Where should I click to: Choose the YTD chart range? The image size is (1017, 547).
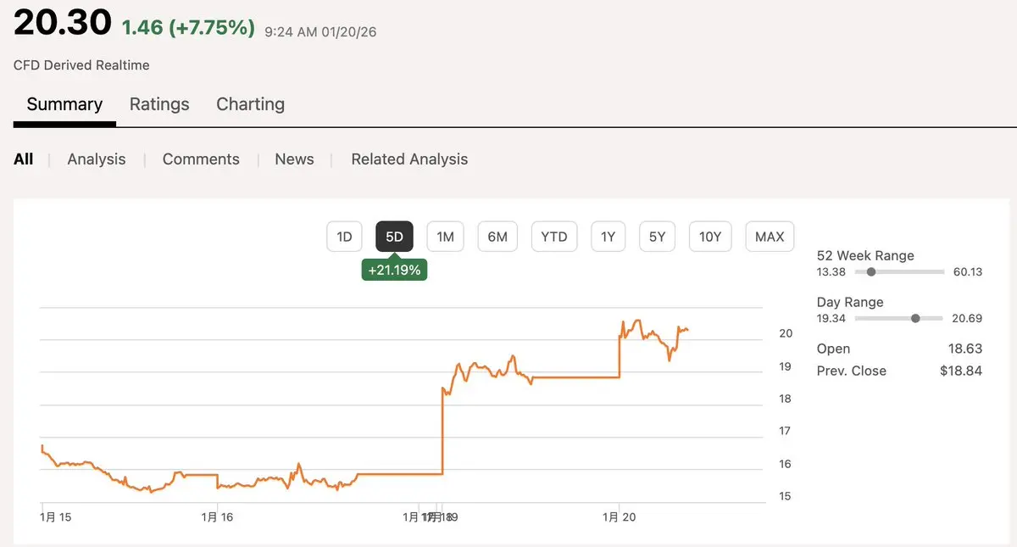(x=554, y=237)
